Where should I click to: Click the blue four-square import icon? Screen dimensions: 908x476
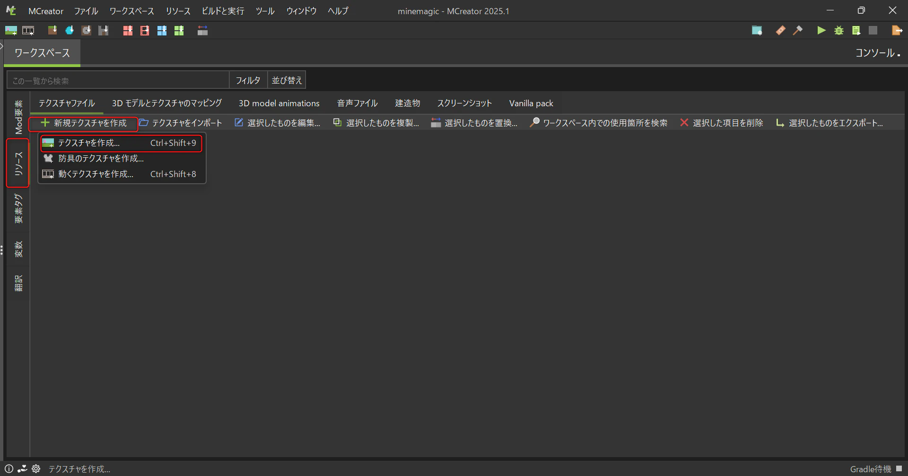[x=162, y=31]
